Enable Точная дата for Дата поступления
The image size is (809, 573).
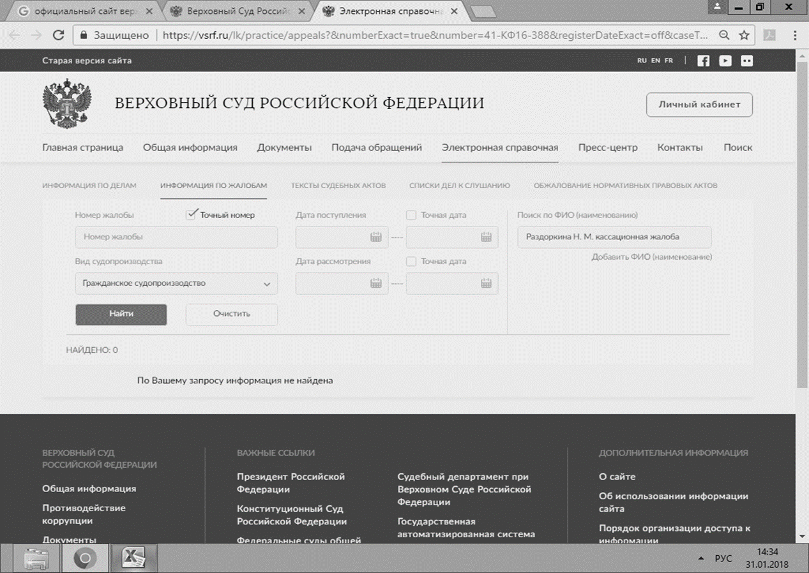411,215
